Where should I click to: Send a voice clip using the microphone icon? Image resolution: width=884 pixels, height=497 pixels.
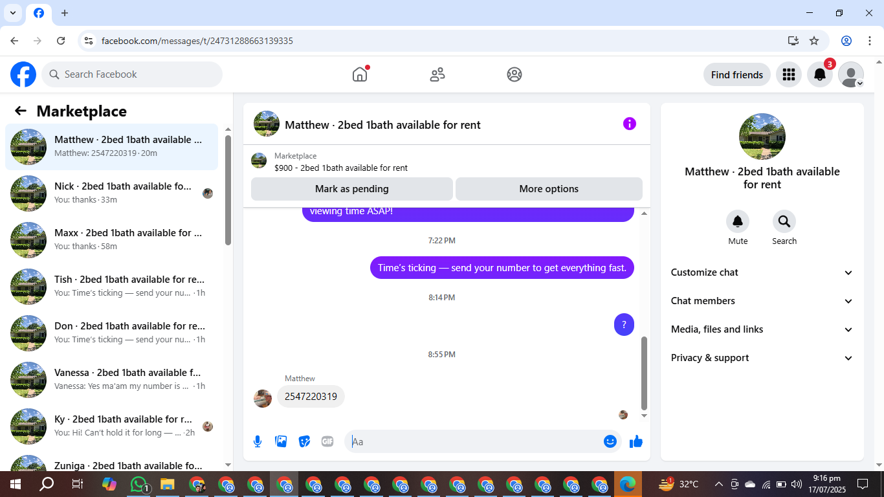258,441
